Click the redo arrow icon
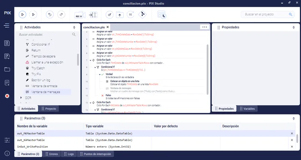 click(x=61, y=15)
